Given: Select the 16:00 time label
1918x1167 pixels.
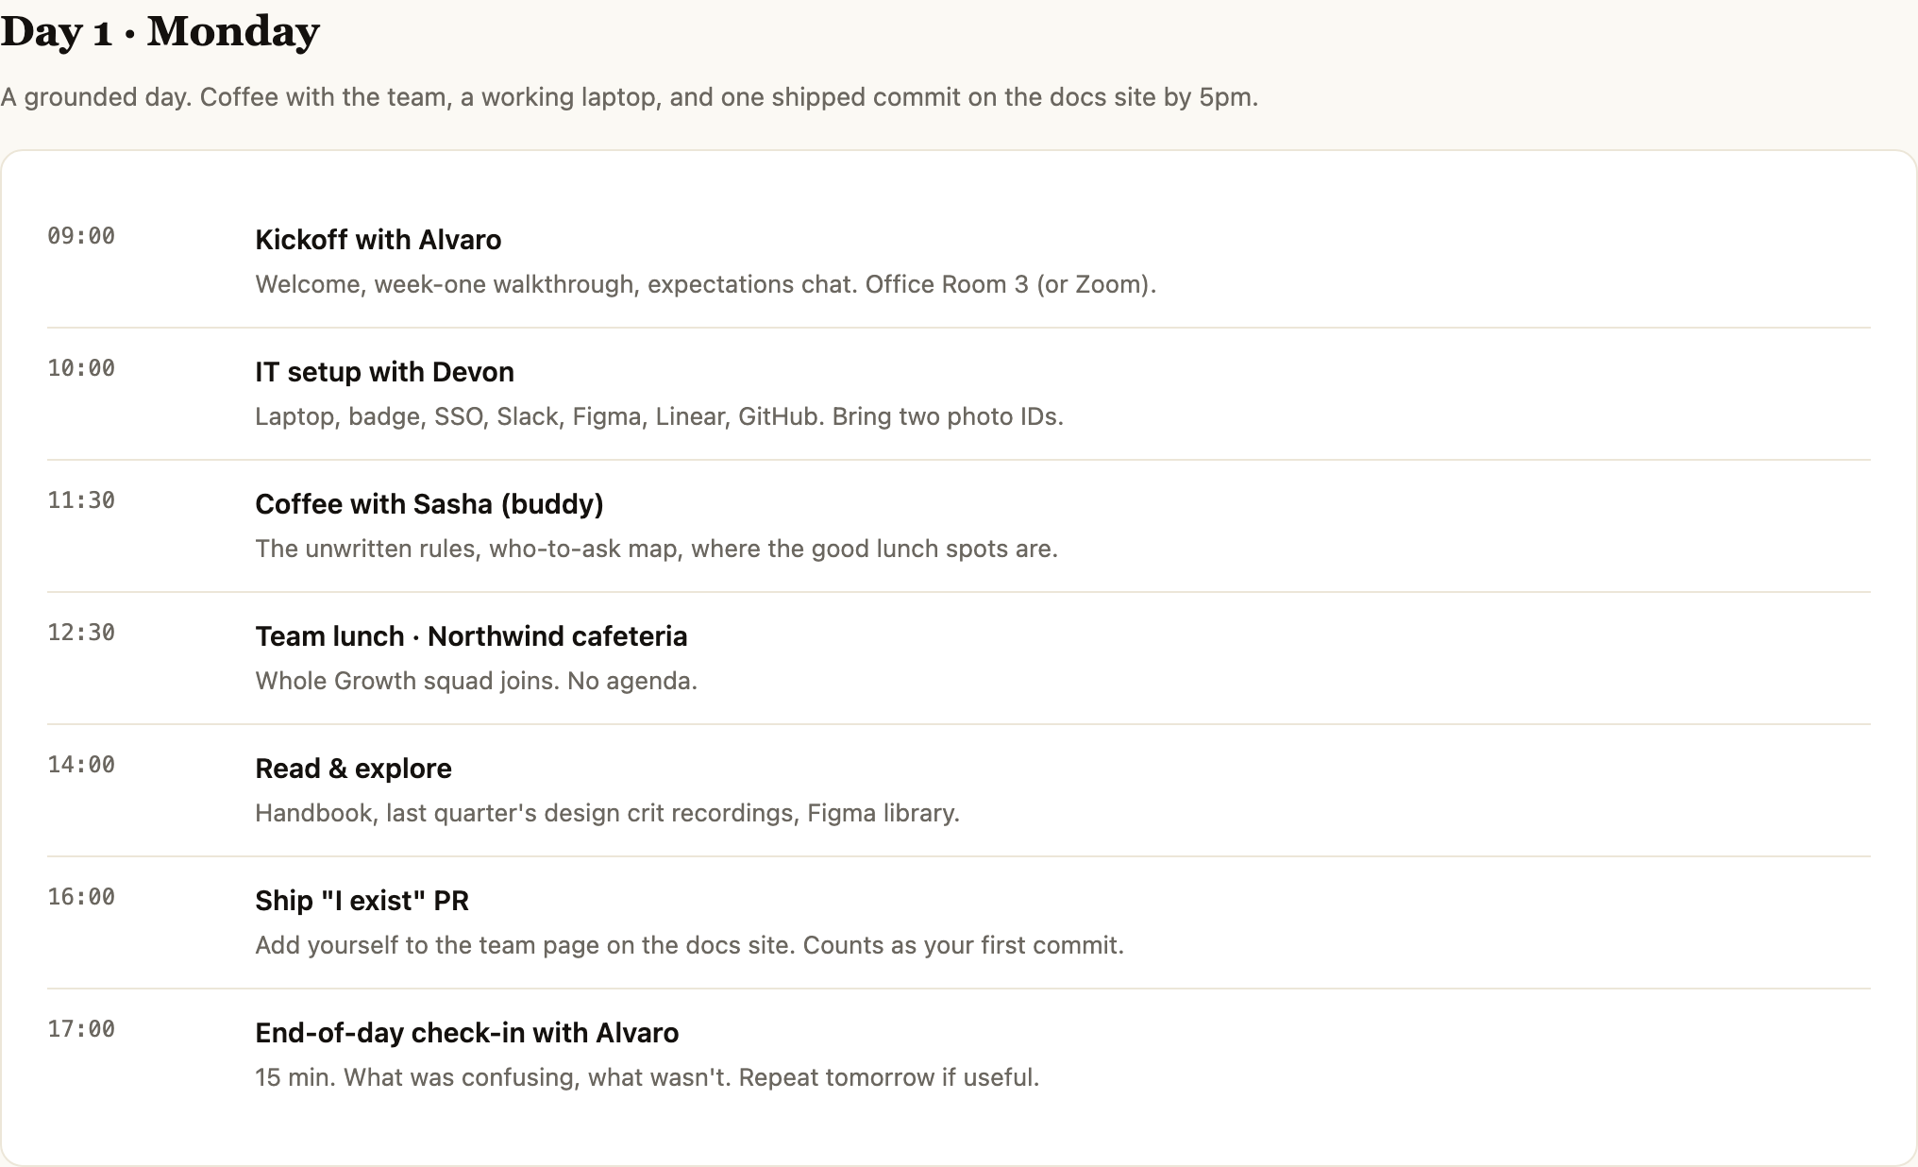Looking at the screenshot, I should [81, 897].
